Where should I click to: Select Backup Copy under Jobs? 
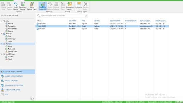pyautogui.click(x=12, y=29)
